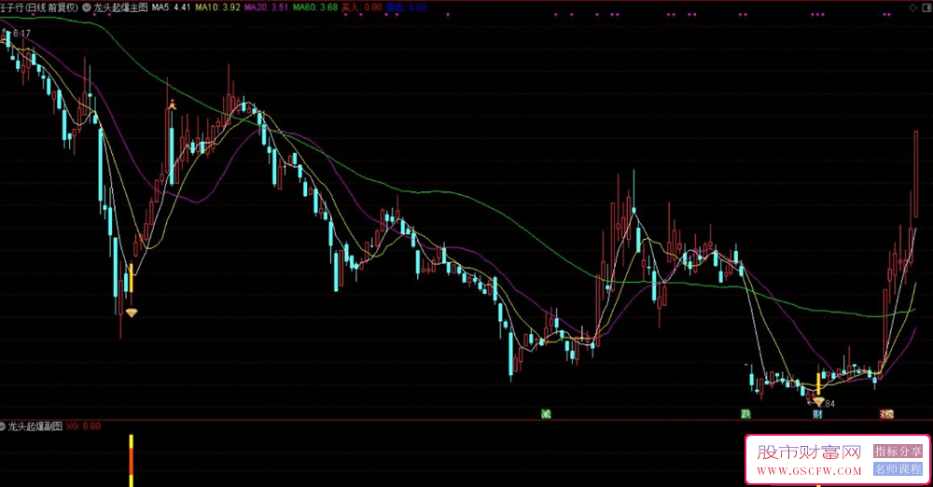
Task: Open the 指标分享 link
Action: 898,452
